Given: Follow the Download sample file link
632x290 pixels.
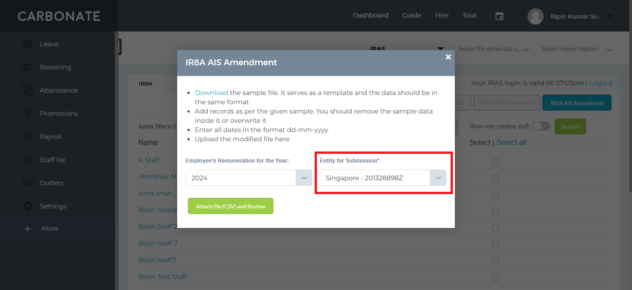Looking at the screenshot, I should pos(211,93).
